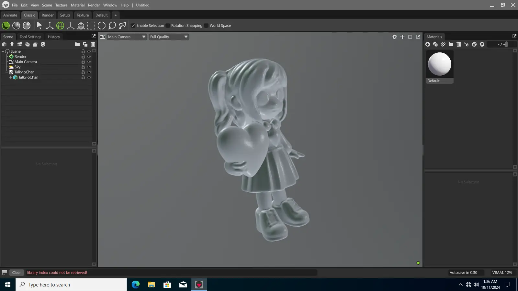Expand the nested TalkvioChan mesh node
The image size is (518, 291).
click(11, 77)
